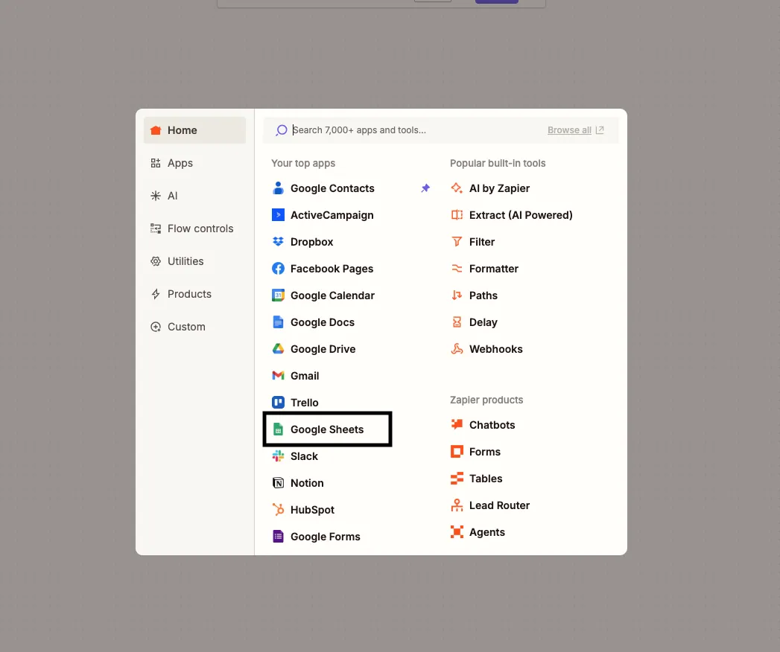This screenshot has width=780, height=652.
Task: Select the Gmail label
Action: click(305, 376)
